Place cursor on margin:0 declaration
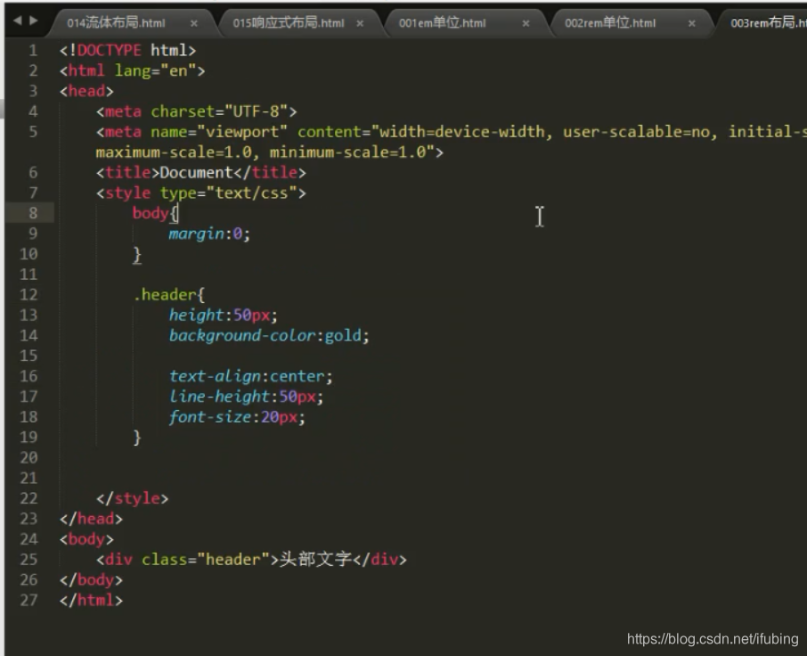 point(209,234)
